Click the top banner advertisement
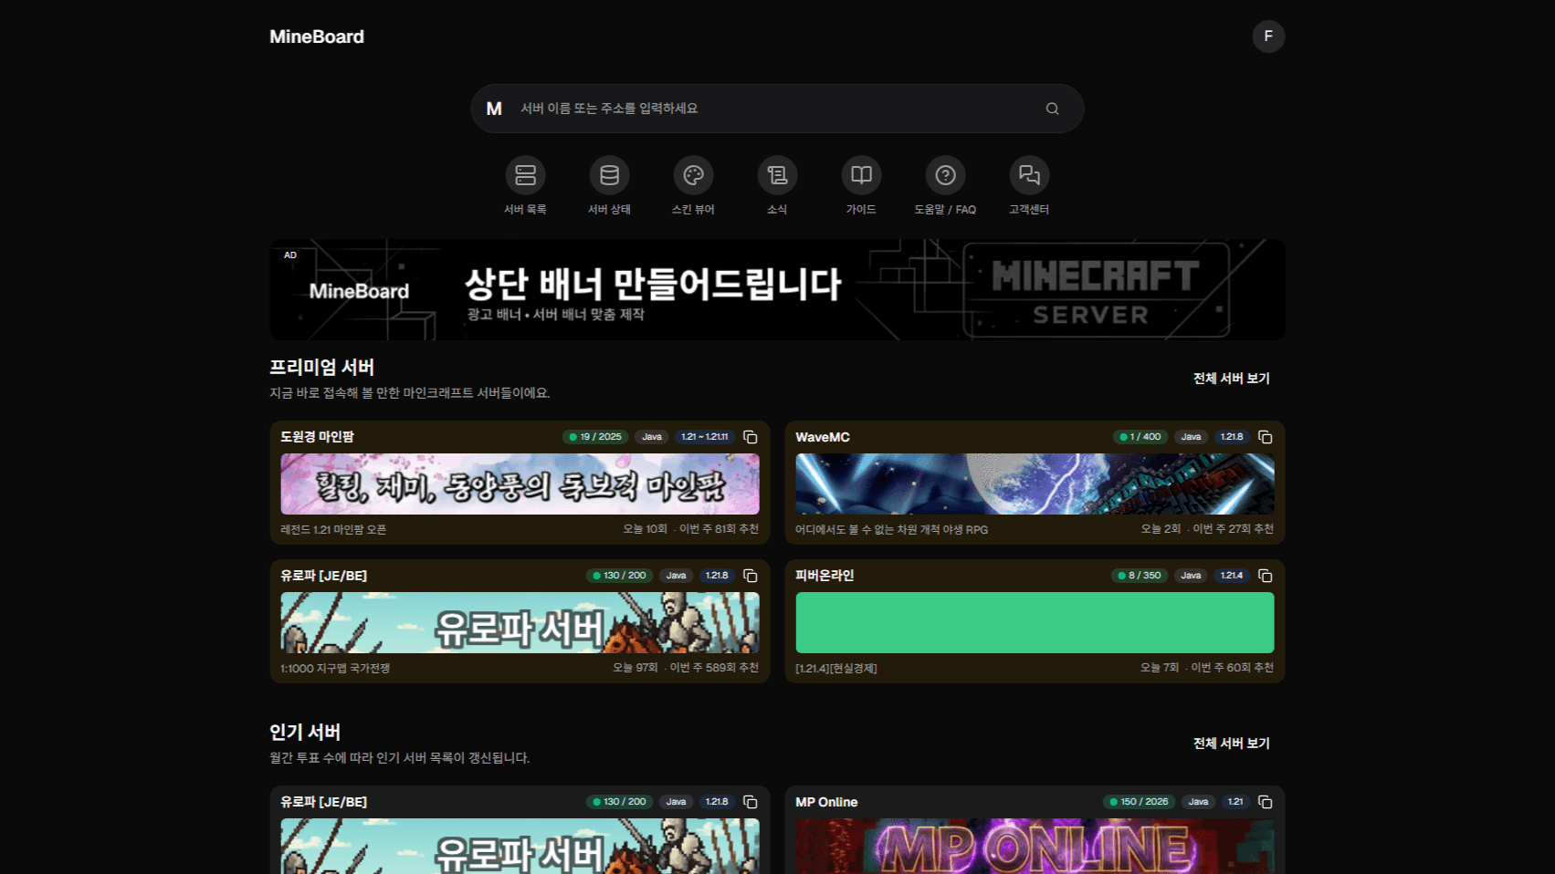The width and height of the screenshot is (1555, 874). [776, 289]
